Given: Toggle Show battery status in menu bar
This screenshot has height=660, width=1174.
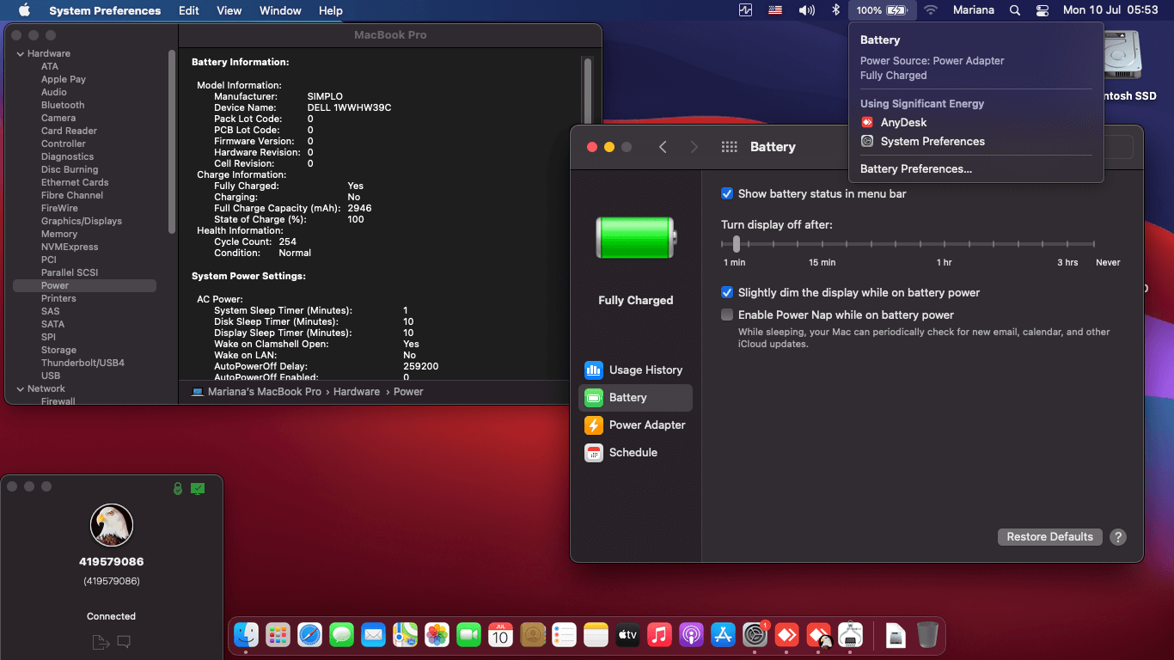Looking at the screenshot, I should click(727, 194).
